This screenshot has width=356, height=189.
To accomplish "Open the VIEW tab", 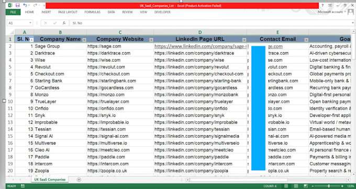I will (x=143, y=12).
